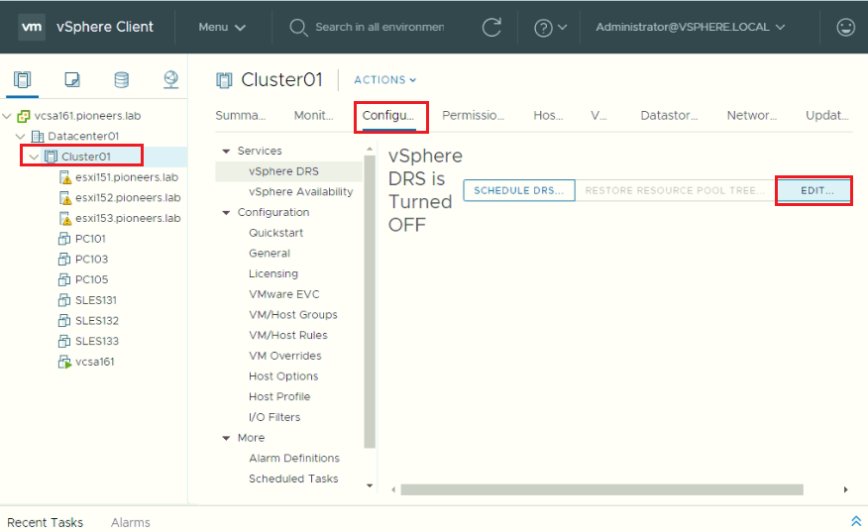Open the Hosts and Clusters view icon
Screen dimensions: 868x532
[22, 79]
